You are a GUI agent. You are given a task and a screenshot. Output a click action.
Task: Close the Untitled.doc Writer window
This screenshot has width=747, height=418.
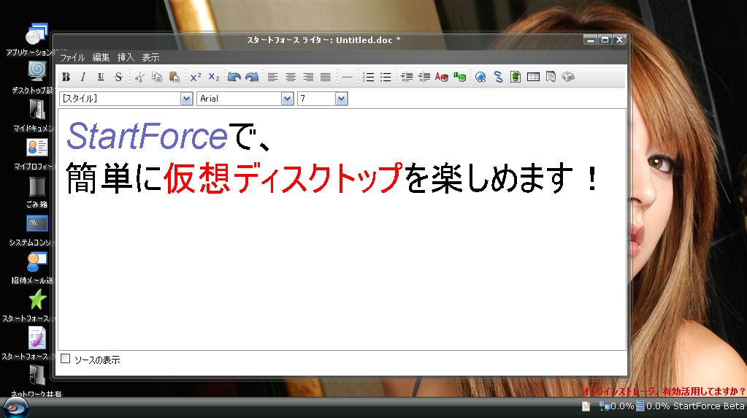[618, 40]
